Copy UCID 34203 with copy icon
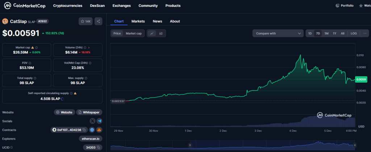371x152 pixels. click(x=98, y=148)
